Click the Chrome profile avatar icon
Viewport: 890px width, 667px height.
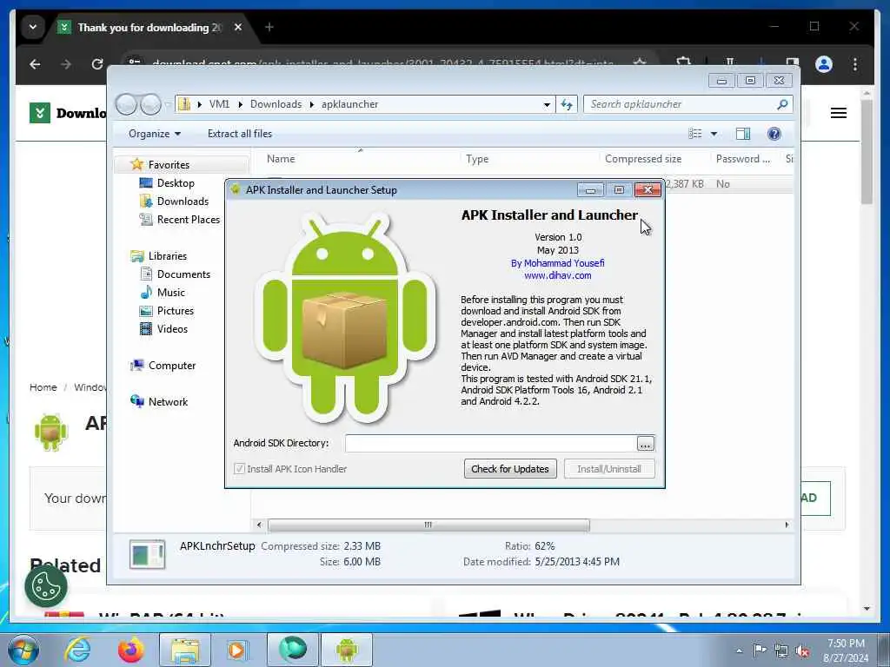(x=824, y=64)
